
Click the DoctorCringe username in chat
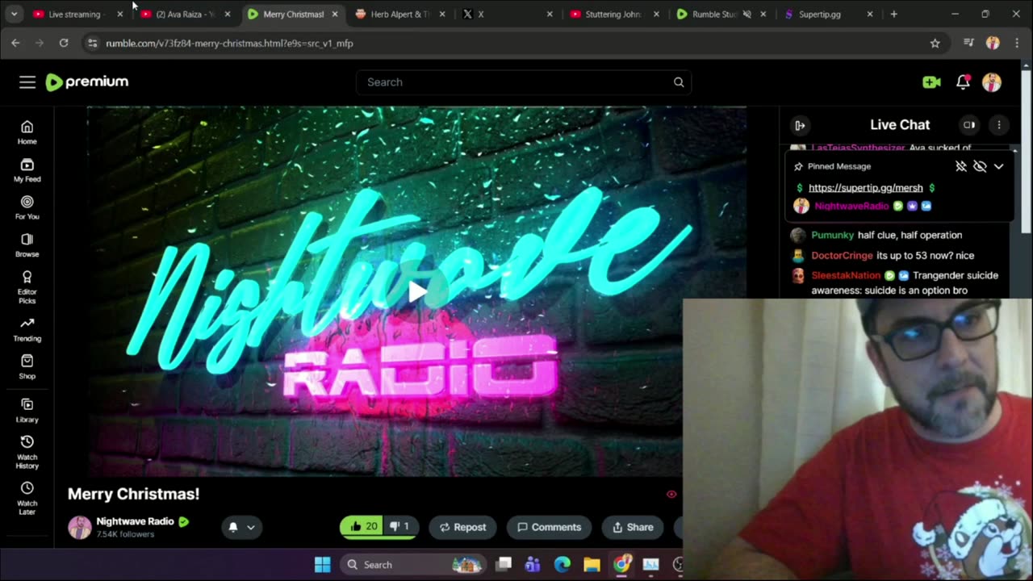click(x=842, y=256)
